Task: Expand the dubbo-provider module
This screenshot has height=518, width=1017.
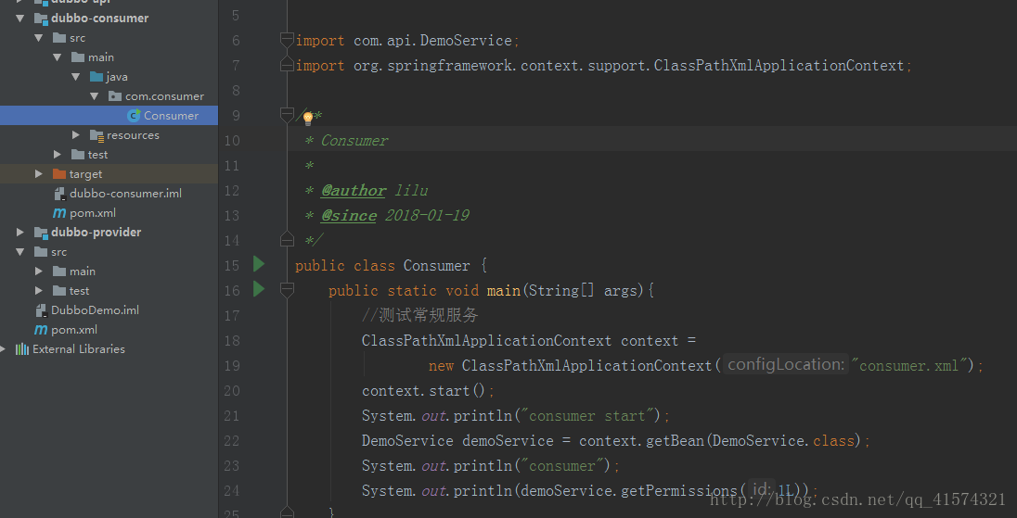Action: tap(20, 232)
